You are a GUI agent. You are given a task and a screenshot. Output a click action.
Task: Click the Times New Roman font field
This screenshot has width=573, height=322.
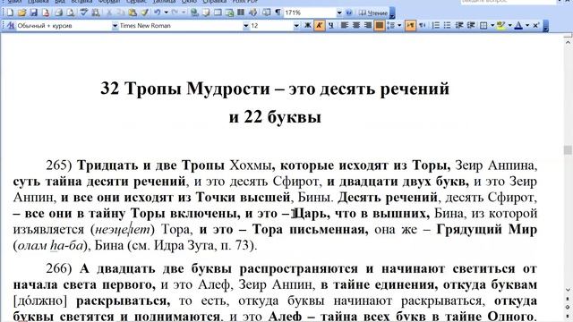point(181,26)
